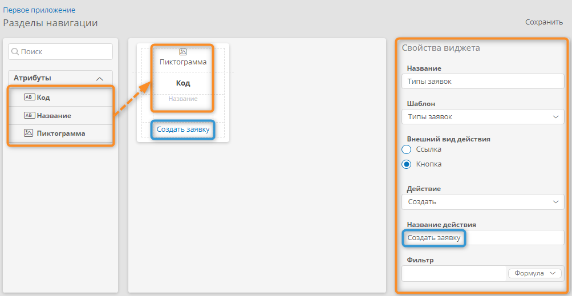Collapse the Атрибуты section chevron

pyautogui.click(x=100, y=79)
